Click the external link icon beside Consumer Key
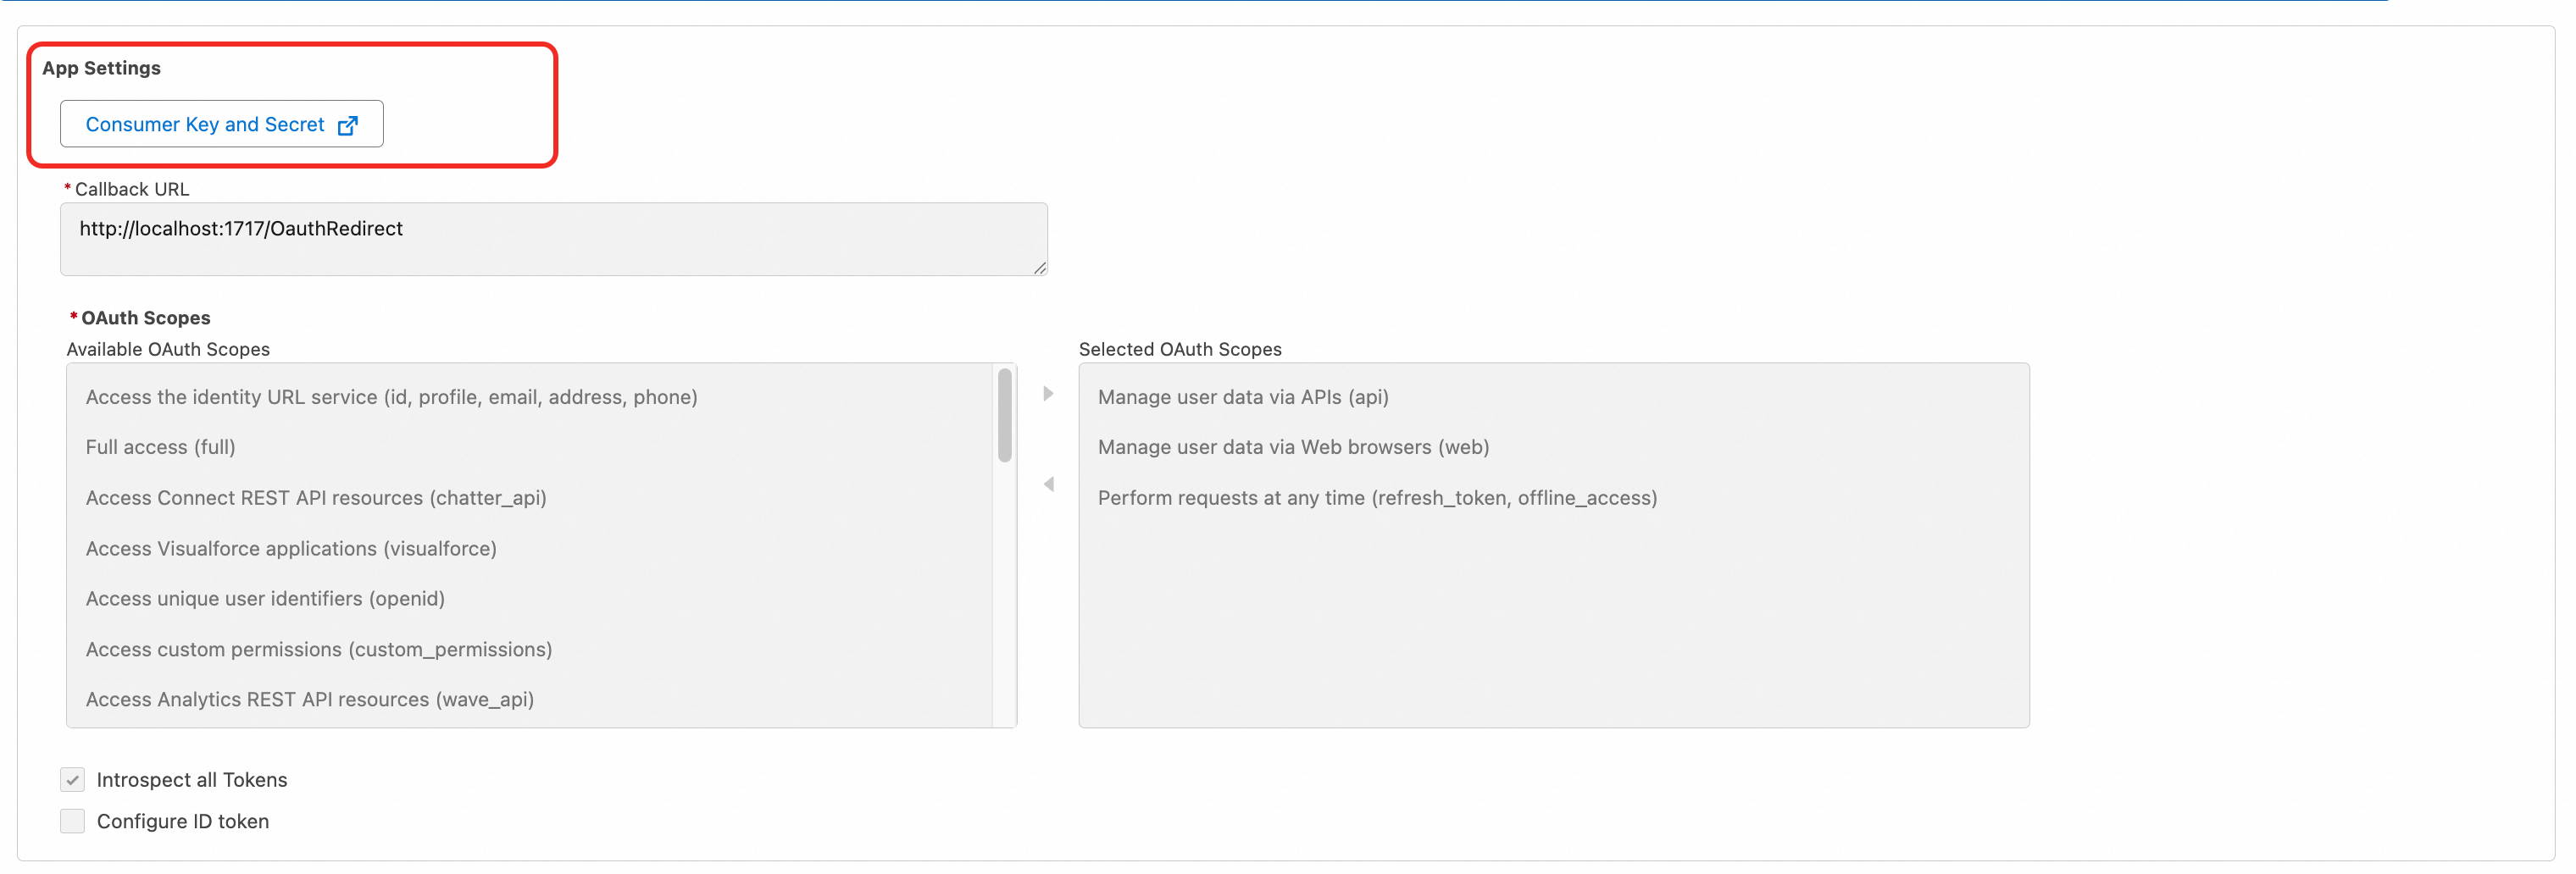This screenshot has width=2576, height=874. (348, 124)
